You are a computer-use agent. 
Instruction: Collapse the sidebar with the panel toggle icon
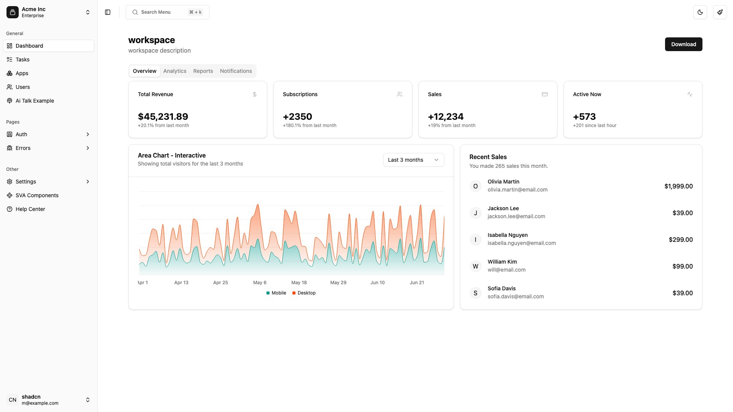point(107,12)
